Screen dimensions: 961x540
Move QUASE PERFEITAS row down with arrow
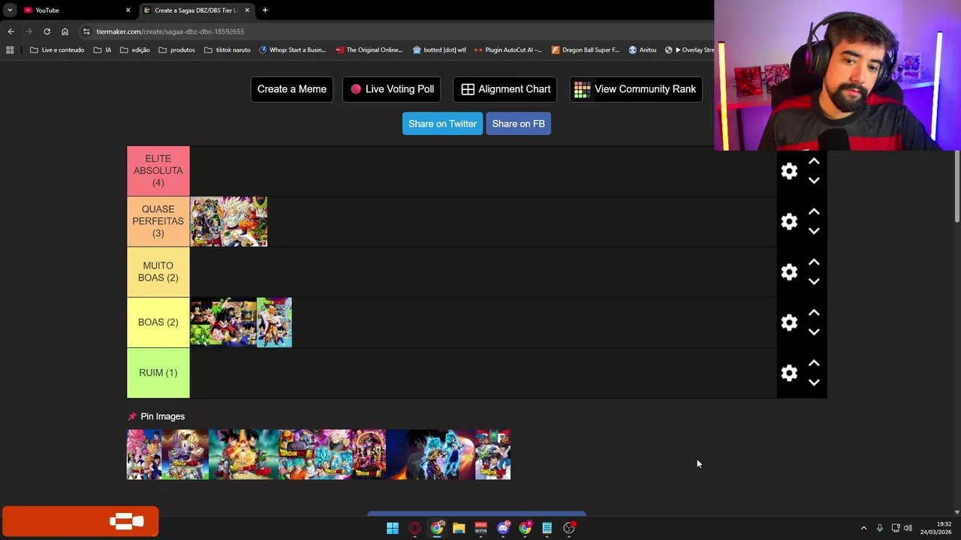point(814,231)
